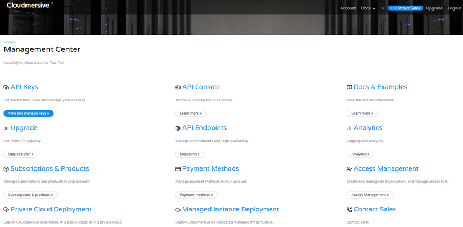Open the Analytics heading link

pyautogui.click(x=368, y=128)
